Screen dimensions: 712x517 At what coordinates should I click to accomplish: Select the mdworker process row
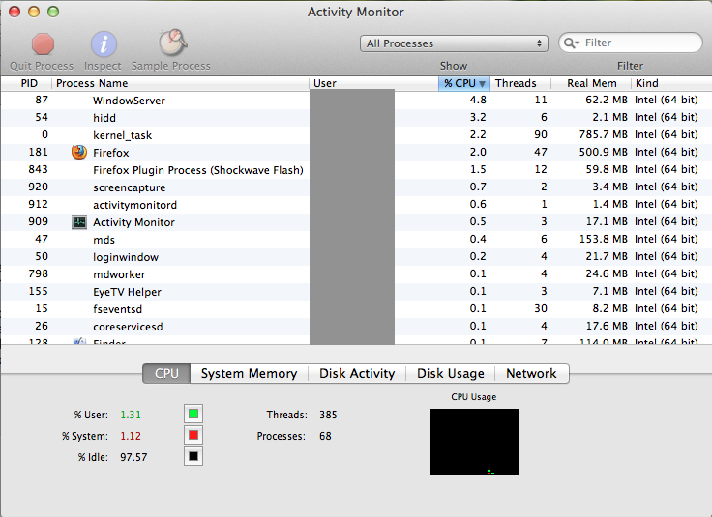click(x=356, y=274)
